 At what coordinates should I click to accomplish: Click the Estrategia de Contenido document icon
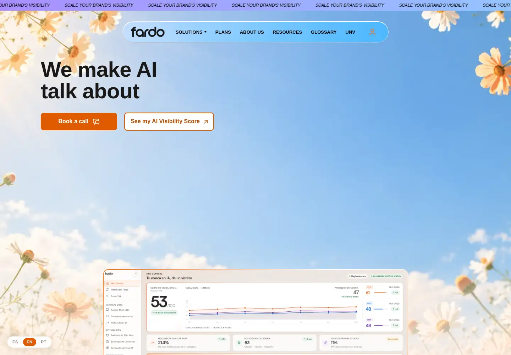click(108, 342)
